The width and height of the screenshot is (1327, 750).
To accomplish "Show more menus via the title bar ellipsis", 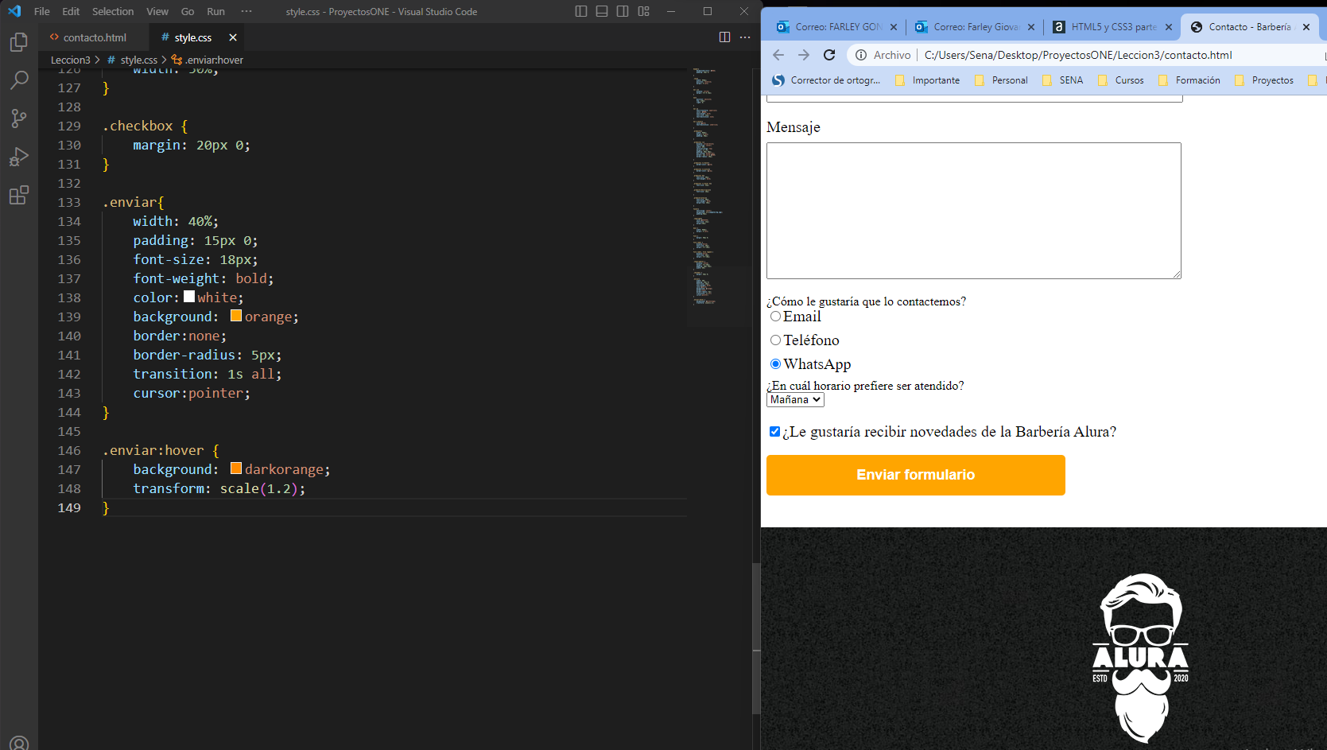I will [x=246, y=11].
